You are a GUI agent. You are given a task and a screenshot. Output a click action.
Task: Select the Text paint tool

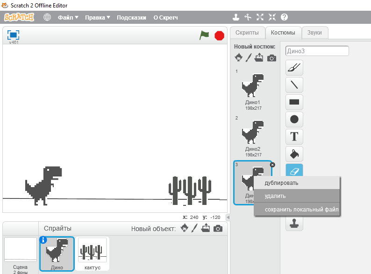click(294, 136)
